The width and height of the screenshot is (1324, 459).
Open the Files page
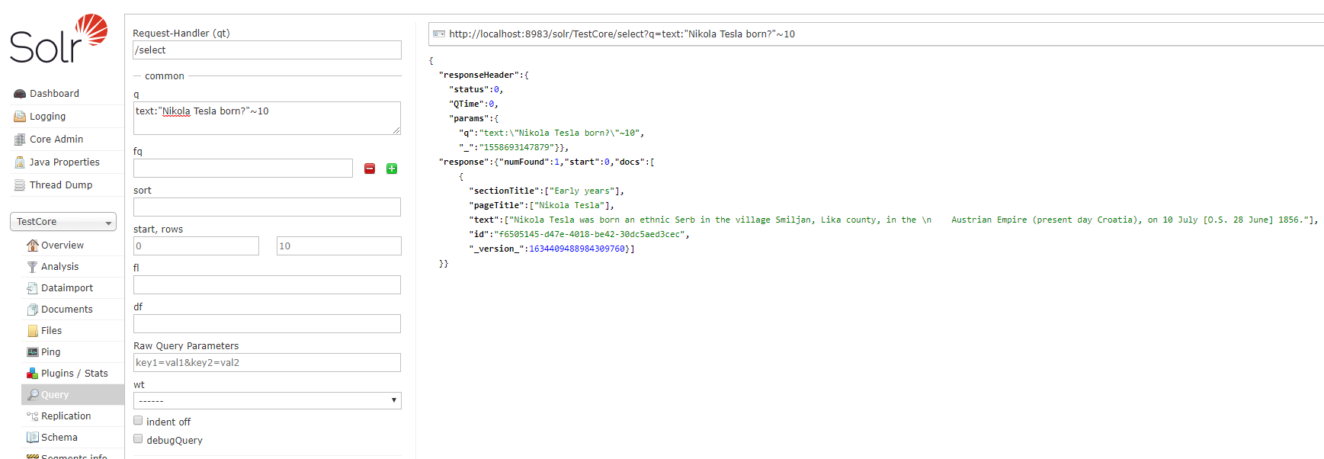(x=51, y=331)
